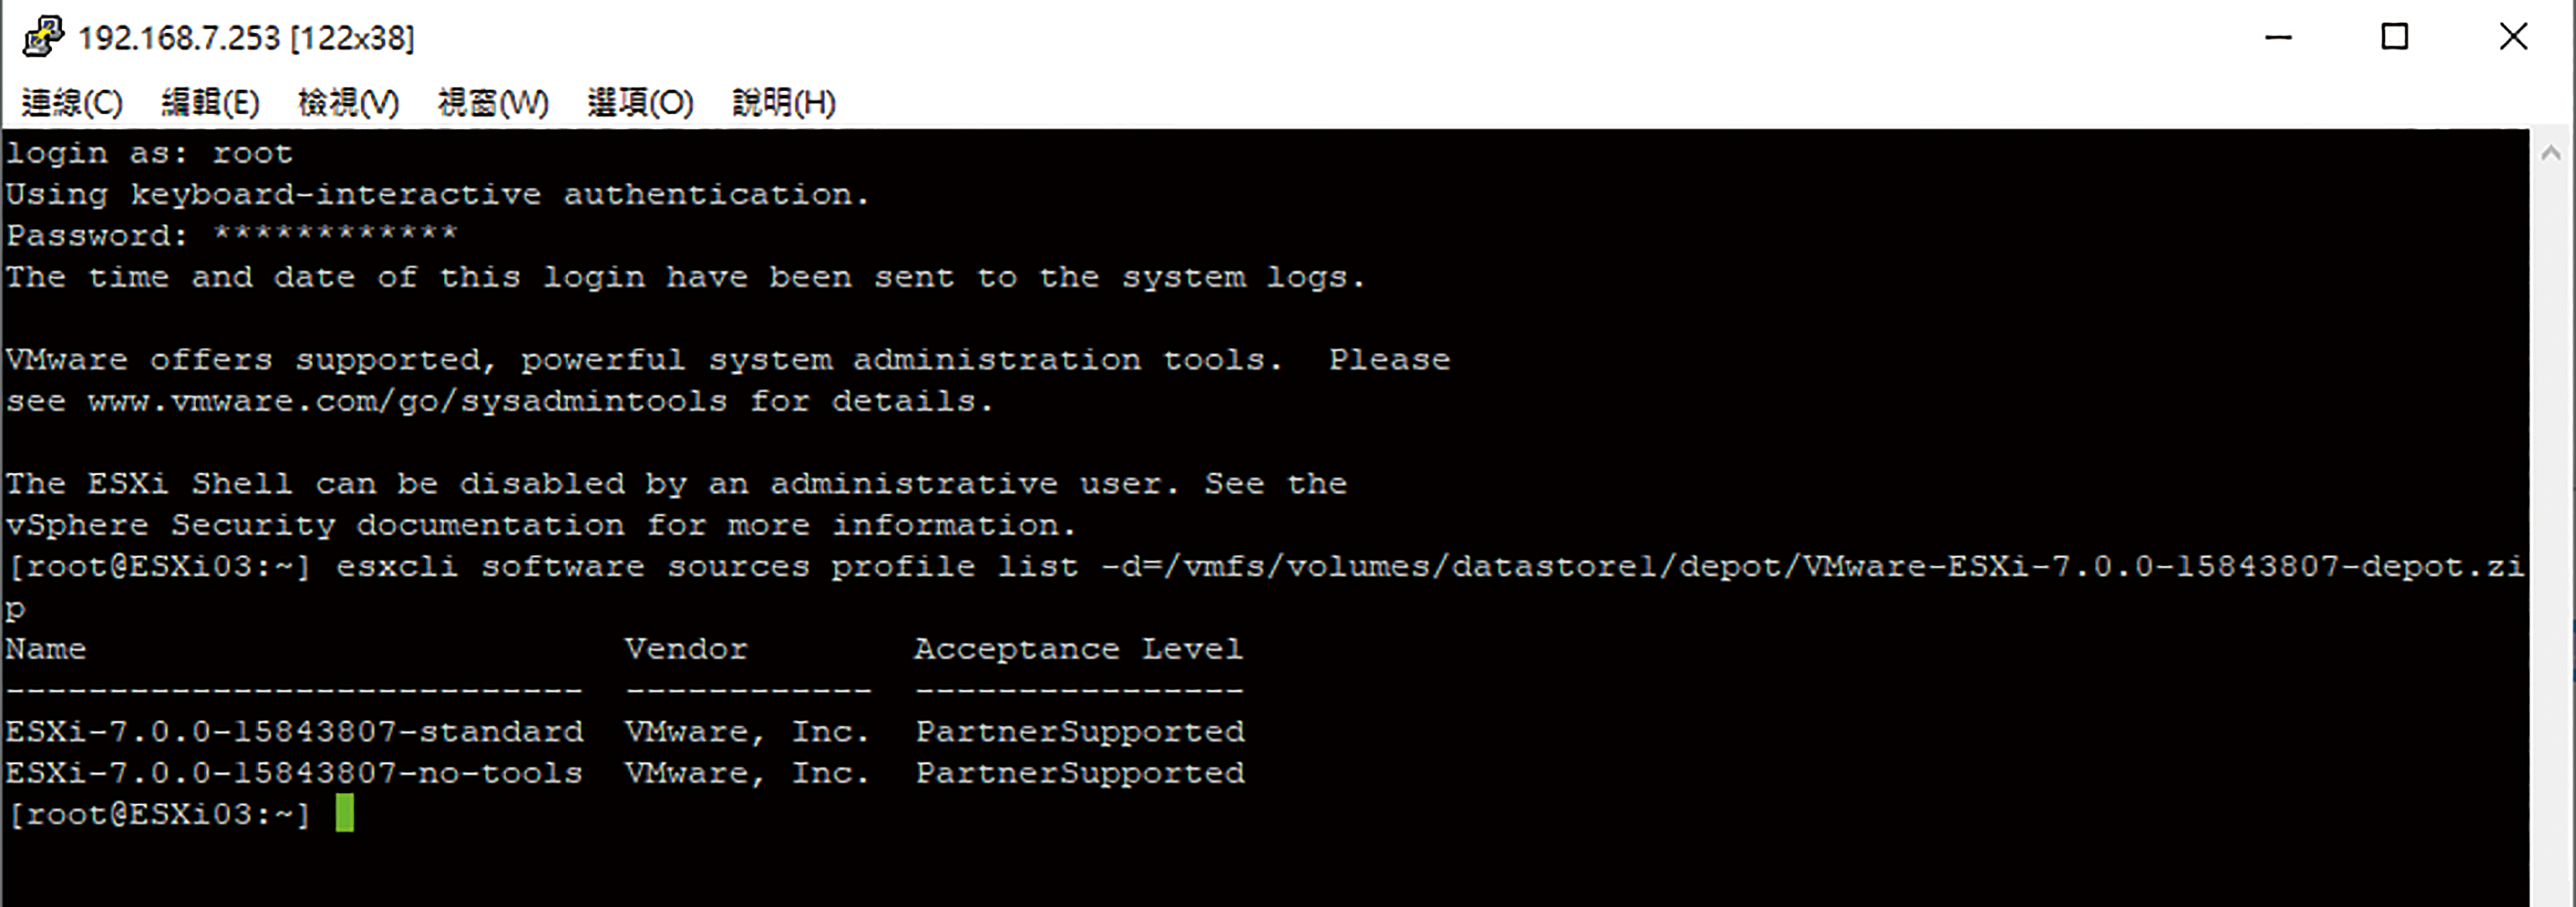Open the 視窗(W) menu

[493, 102]
